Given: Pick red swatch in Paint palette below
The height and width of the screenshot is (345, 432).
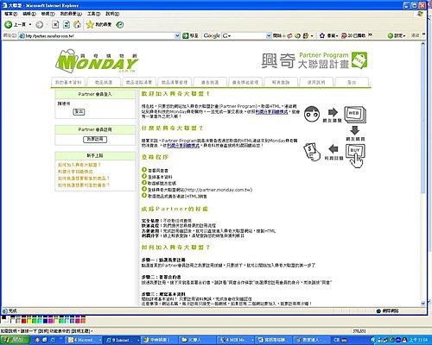Looking at the screenshot, I should click(x=23, y=321).
